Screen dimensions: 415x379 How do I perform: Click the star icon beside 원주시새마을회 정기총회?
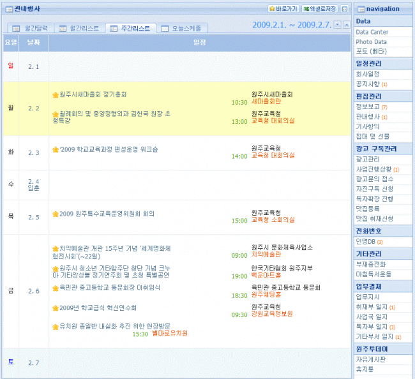coord(55,94)
